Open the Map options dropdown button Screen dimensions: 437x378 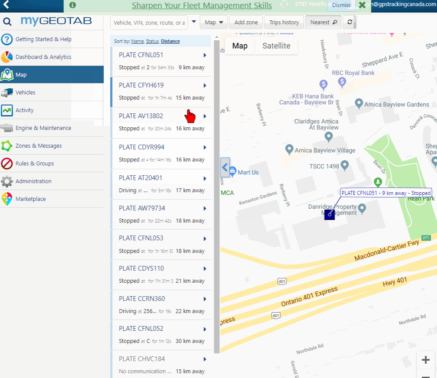214,23
